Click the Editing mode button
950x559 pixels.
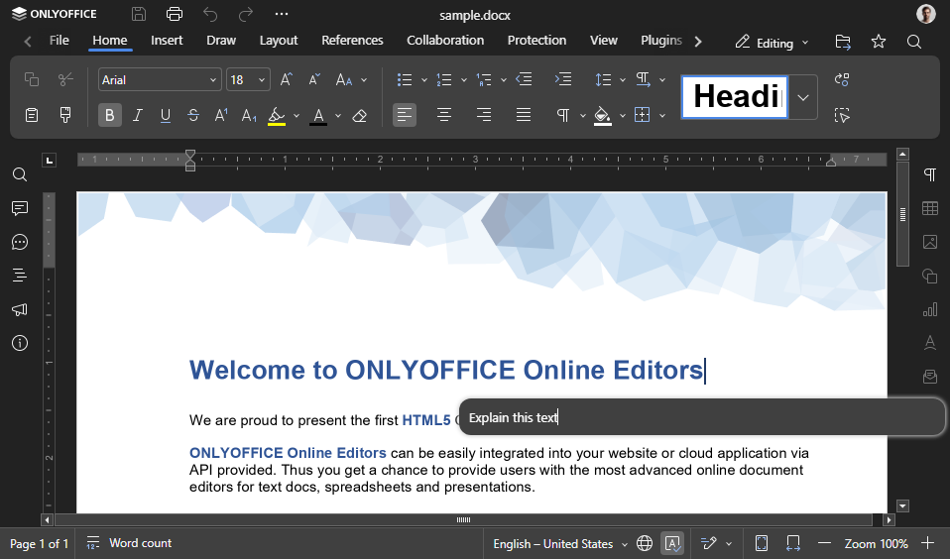click(772, 43)
